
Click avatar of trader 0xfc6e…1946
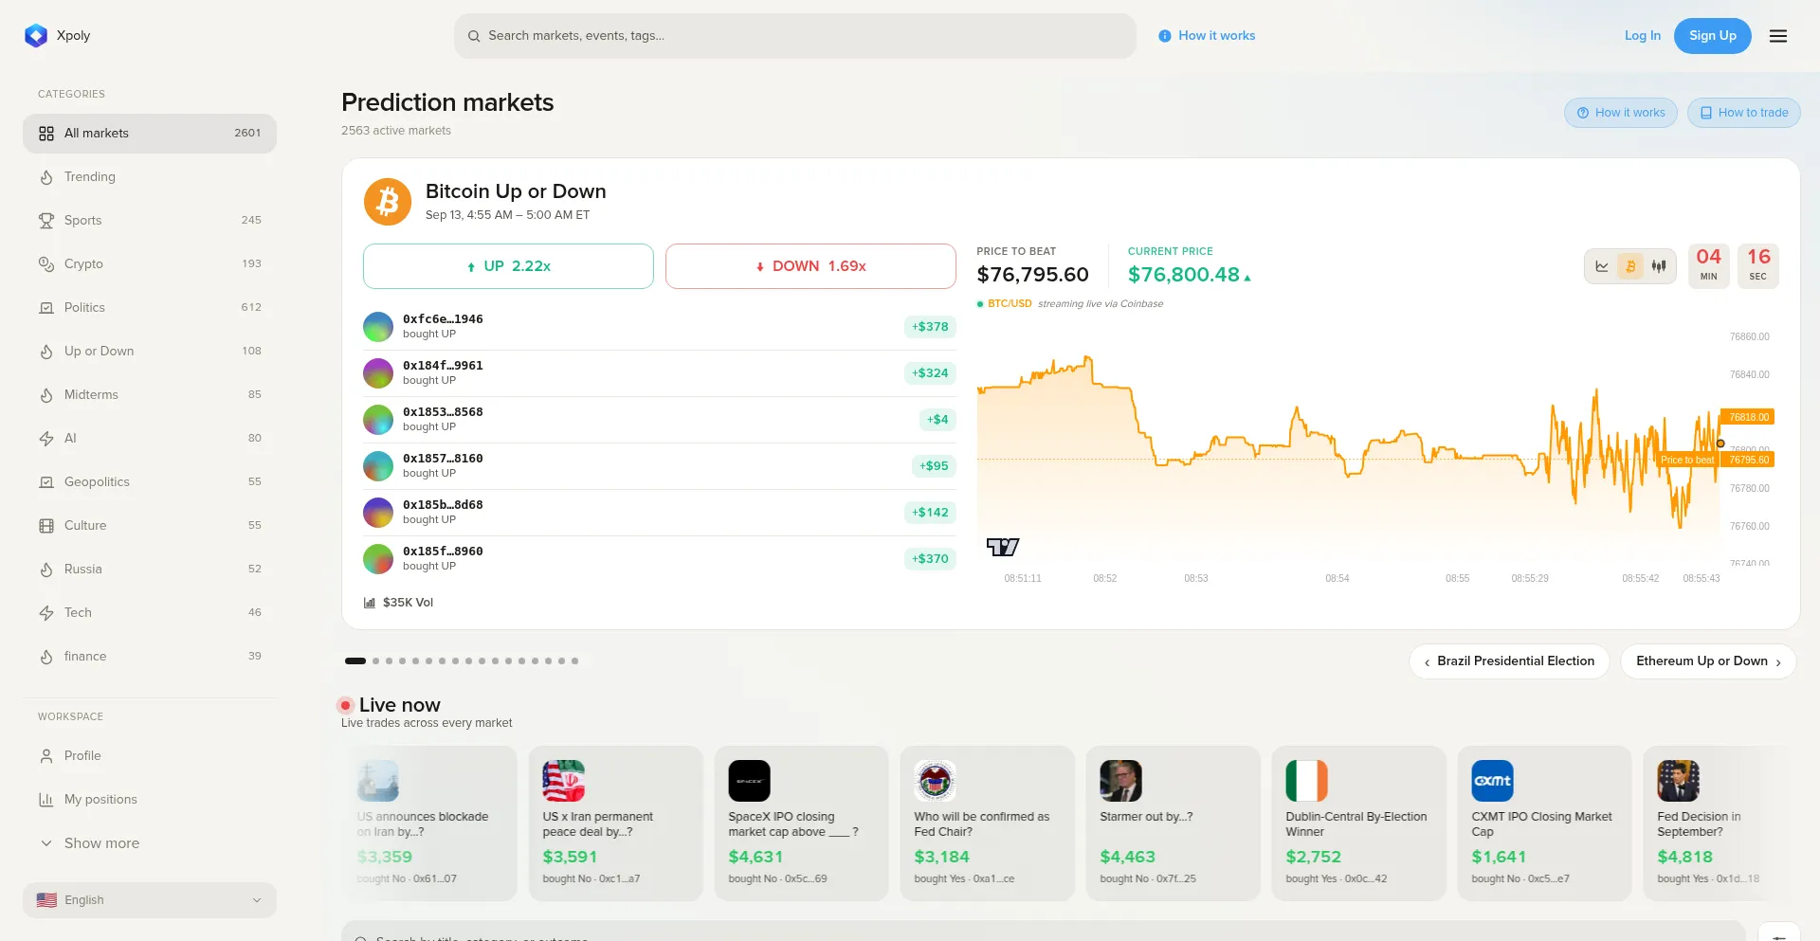click(378, 327)
